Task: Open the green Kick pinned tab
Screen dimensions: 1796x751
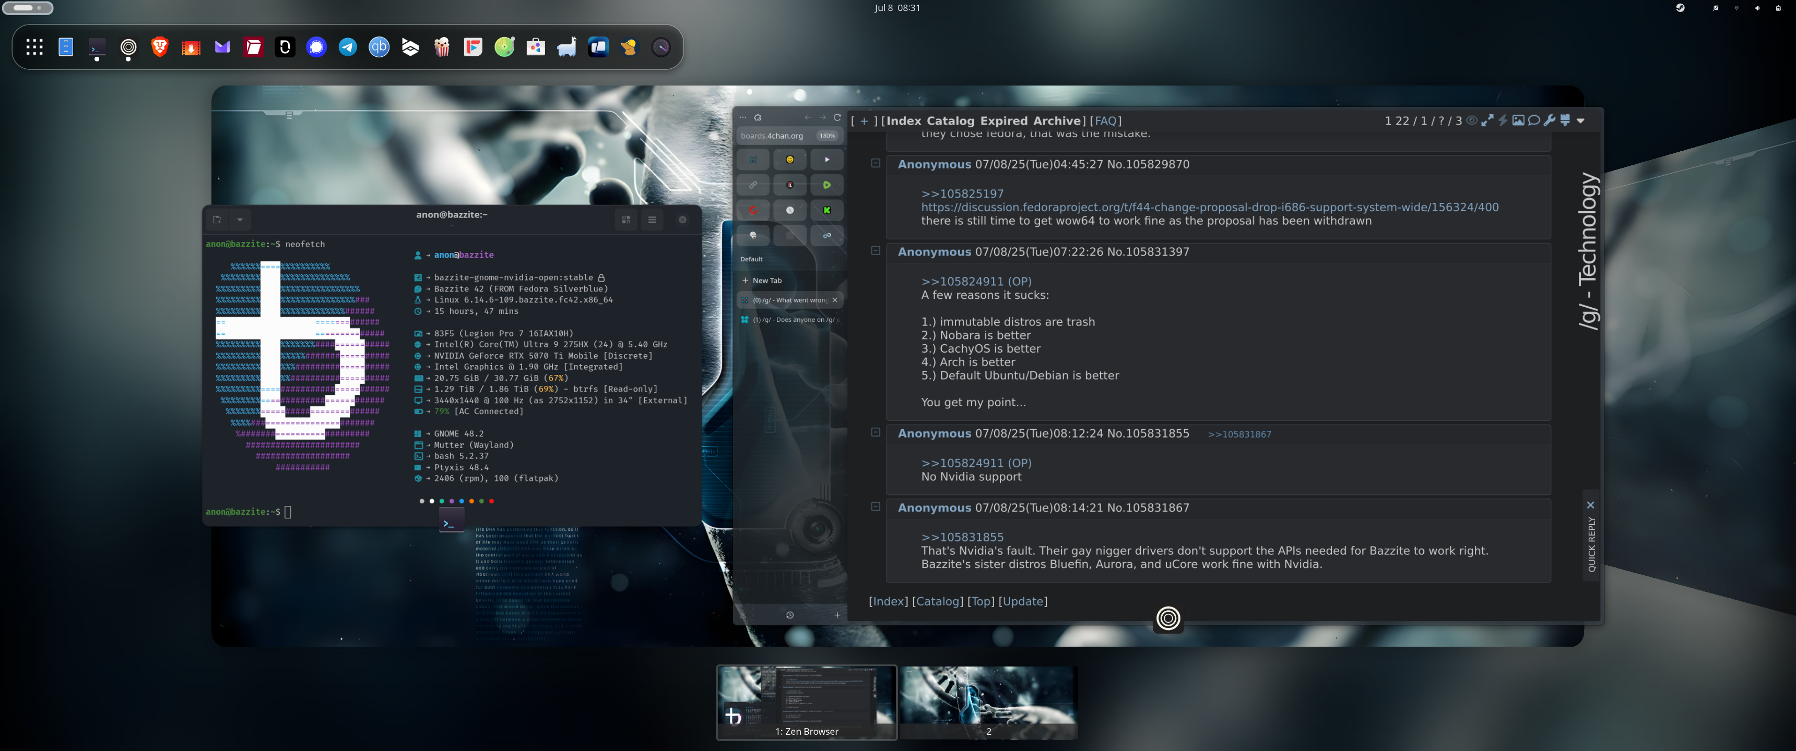Action: 827,210
